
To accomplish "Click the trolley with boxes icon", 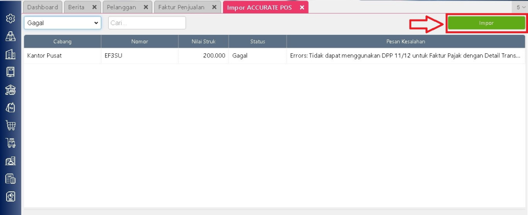I will tap(10, 143).
